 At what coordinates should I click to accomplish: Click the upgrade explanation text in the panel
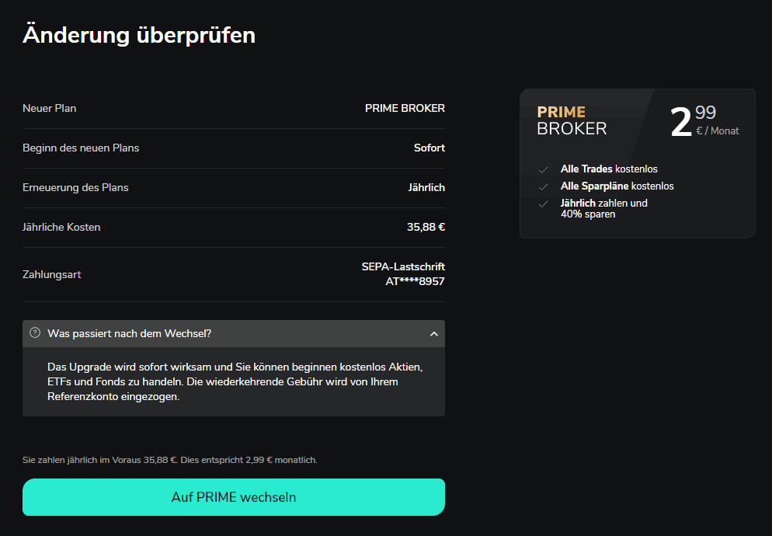pos(235,381)
